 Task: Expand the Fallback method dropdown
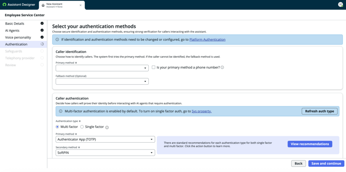pos(102,81)
